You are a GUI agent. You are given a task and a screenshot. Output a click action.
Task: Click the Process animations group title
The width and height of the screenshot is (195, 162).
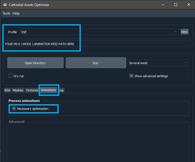pos(24,101)
